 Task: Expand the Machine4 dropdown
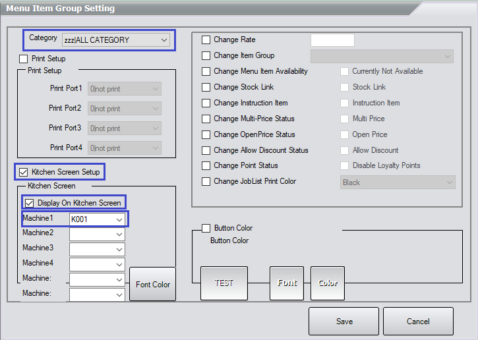[97, 264]
